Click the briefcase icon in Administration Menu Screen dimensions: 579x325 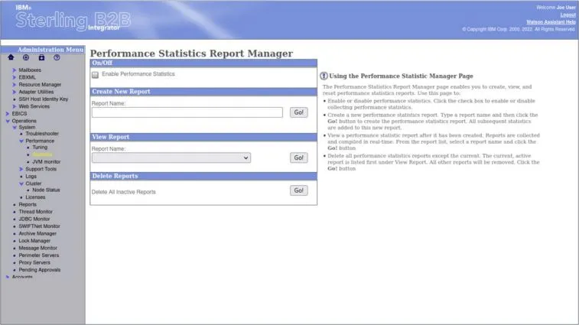tap(41, 57)
